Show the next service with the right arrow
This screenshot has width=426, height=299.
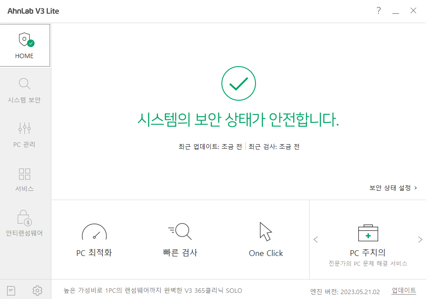420,240
